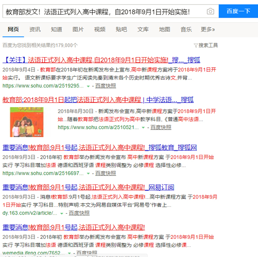Expand dropdown arrow beside dy.163.com URL
The image size is (258, 257).
tap(62, 213)
